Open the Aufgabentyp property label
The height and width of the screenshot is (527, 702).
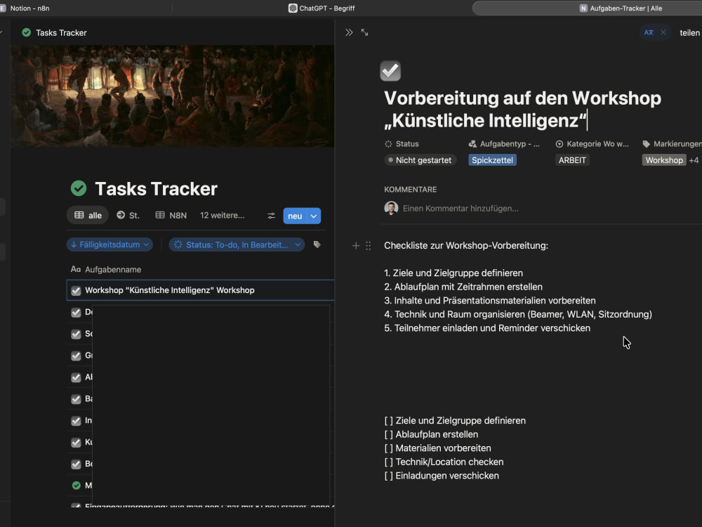tap(504, 144)
